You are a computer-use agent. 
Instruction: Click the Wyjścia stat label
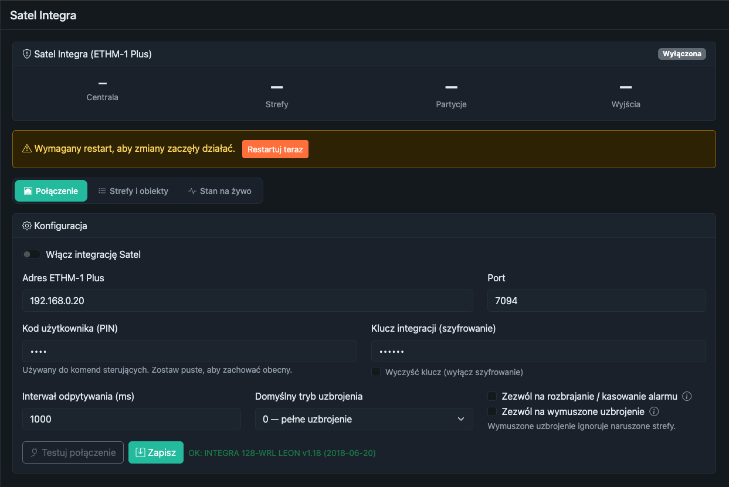[626, 104]
